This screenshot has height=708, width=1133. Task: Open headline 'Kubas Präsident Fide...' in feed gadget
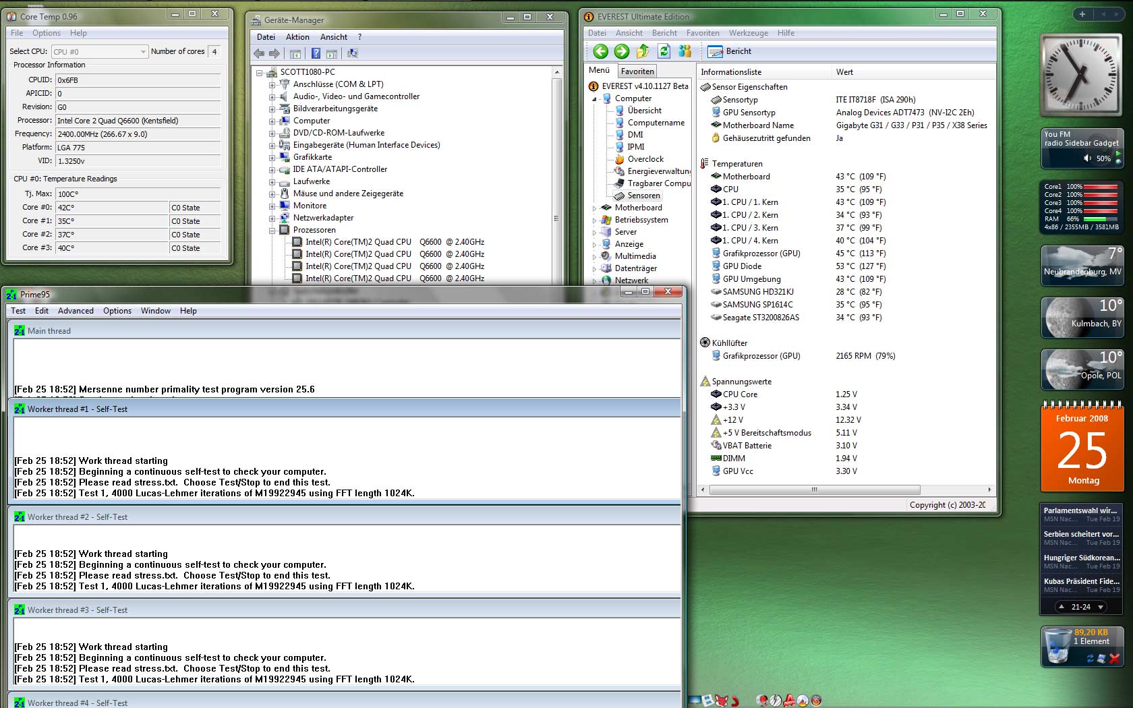tap(1081, 581)
